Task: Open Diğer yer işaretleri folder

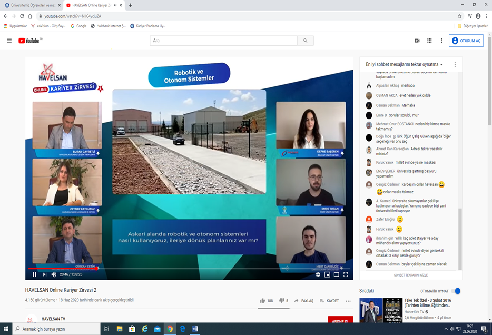Action: [473, 26]
